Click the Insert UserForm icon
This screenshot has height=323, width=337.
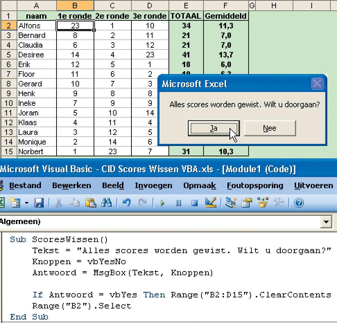15,203
